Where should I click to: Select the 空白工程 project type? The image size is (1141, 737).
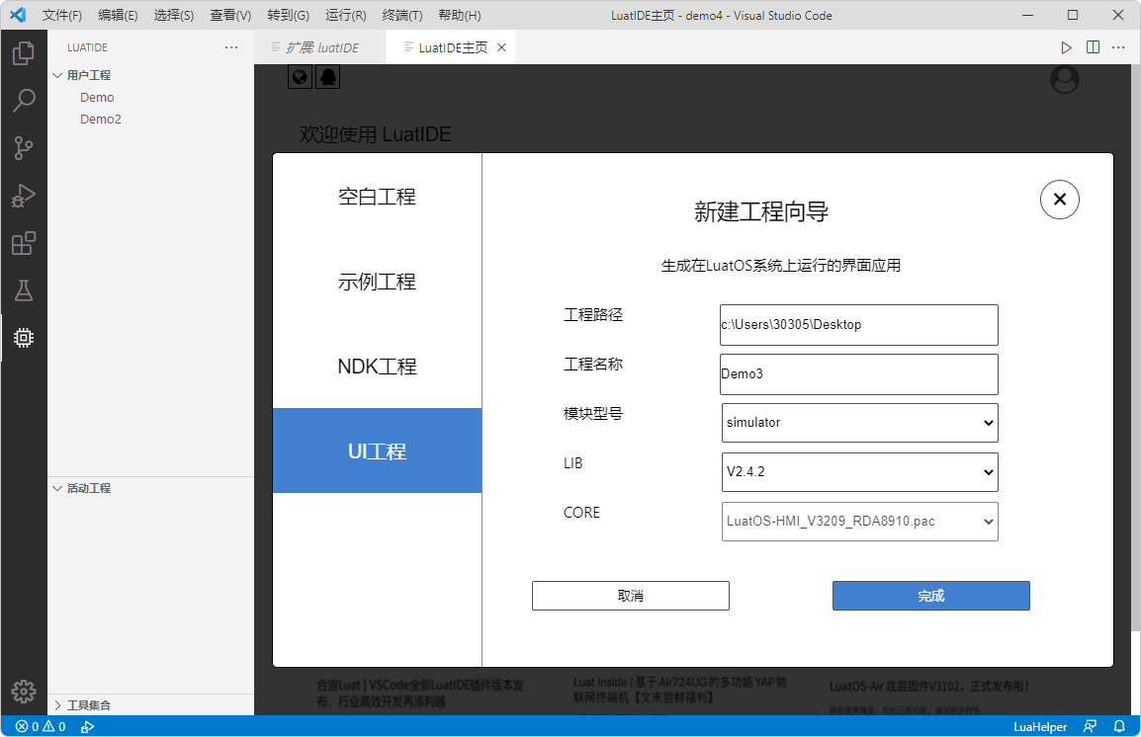[377, 197]
